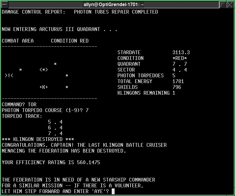
Task: Click the starbase >!< symbol on map
Action: pyautogui.click(x=9, y=76)
